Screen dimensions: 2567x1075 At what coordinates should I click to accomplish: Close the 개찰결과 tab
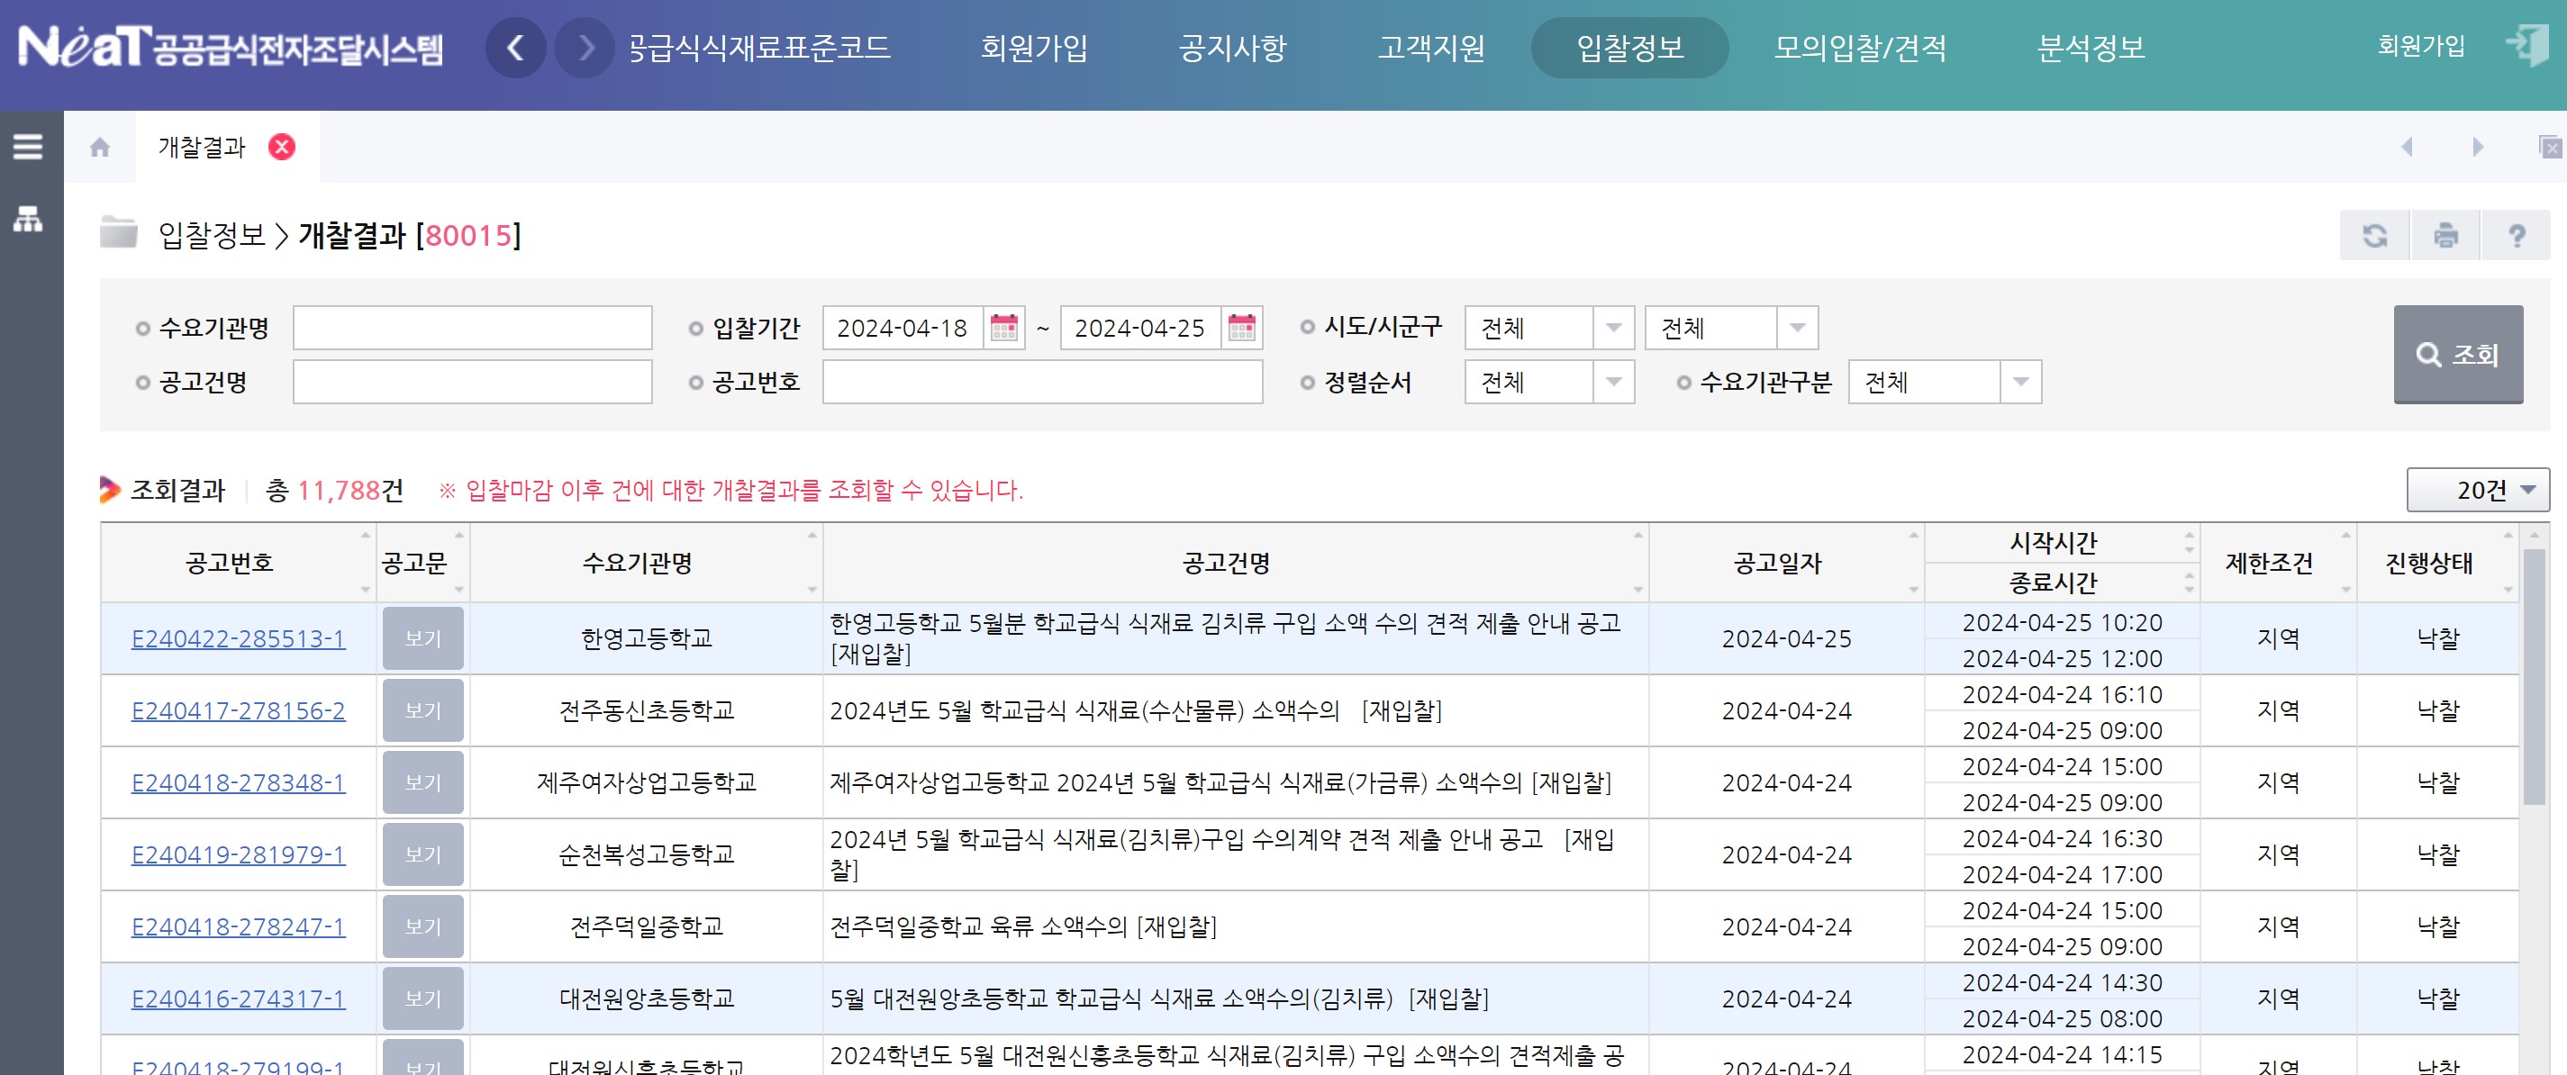click(282, 148)
